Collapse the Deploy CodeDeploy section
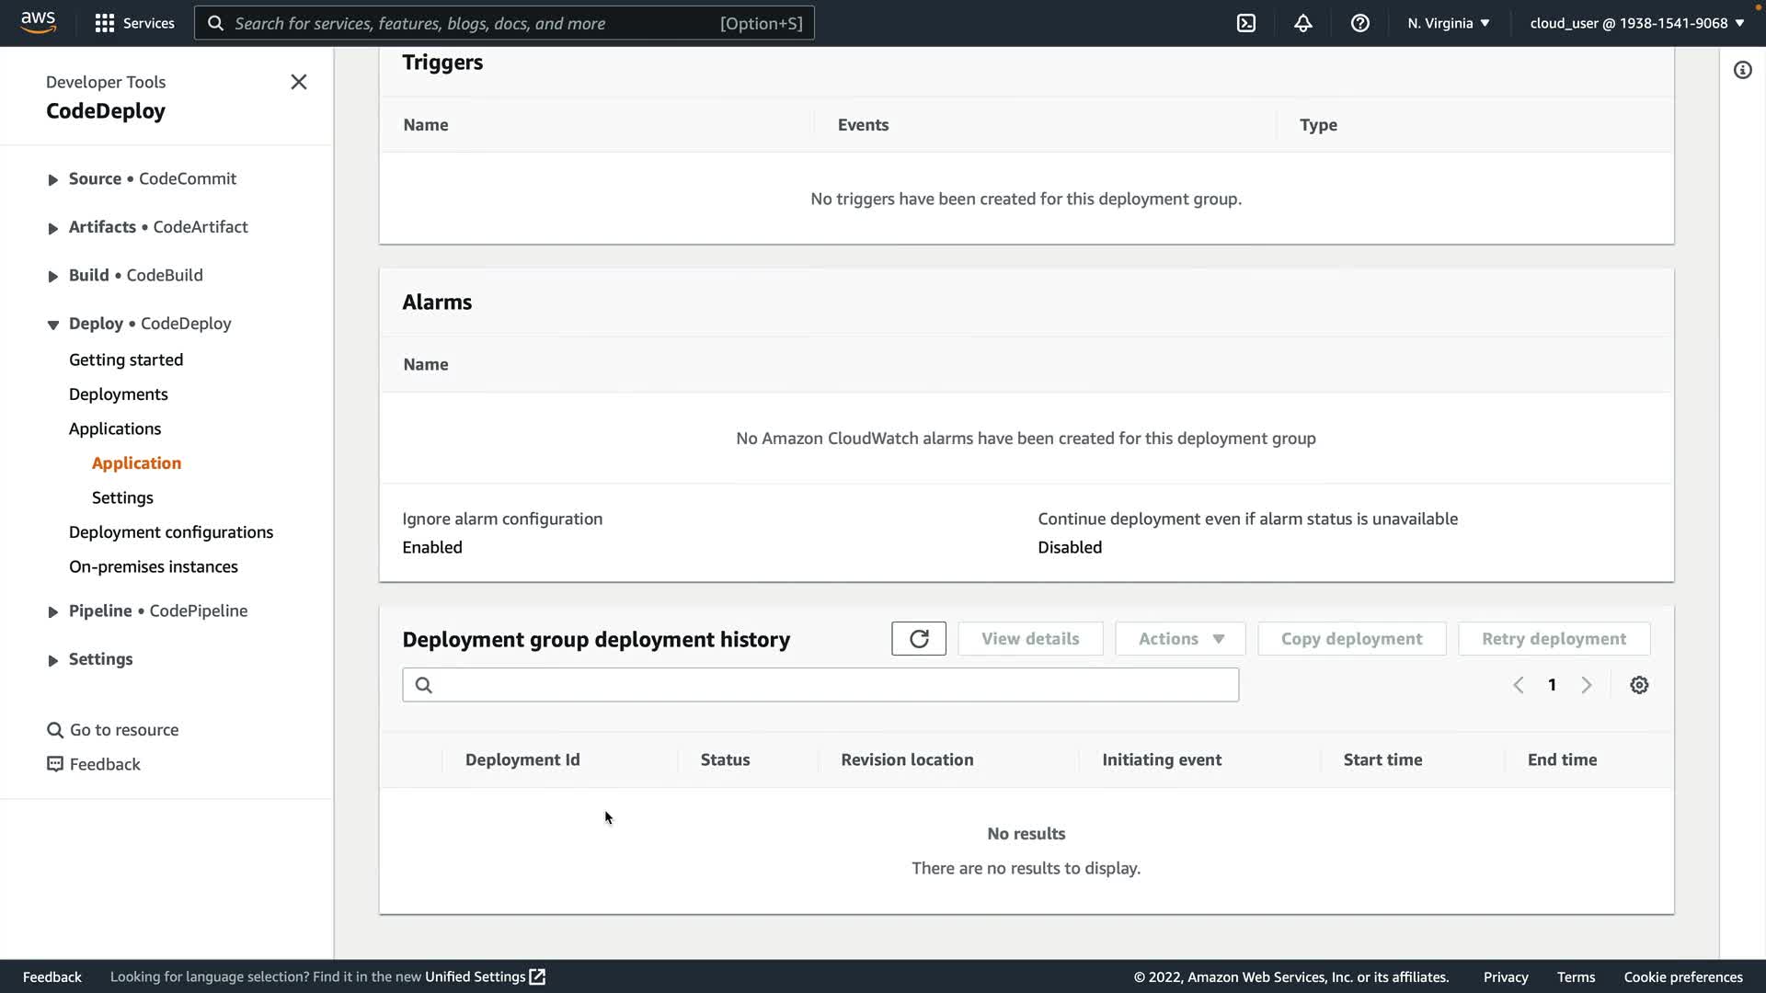 [53, 325]
